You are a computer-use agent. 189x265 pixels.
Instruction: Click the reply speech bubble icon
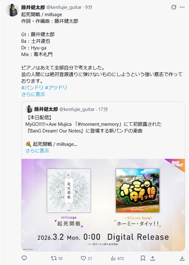coord(24,258)
